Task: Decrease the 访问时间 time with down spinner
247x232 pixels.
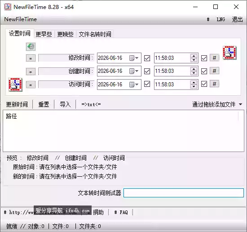Action: 194,86
